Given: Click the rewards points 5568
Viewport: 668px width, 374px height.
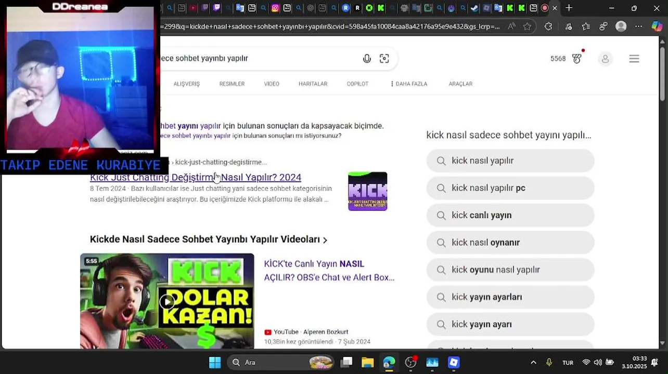Looking at the screenshot, I should point(558,59).
